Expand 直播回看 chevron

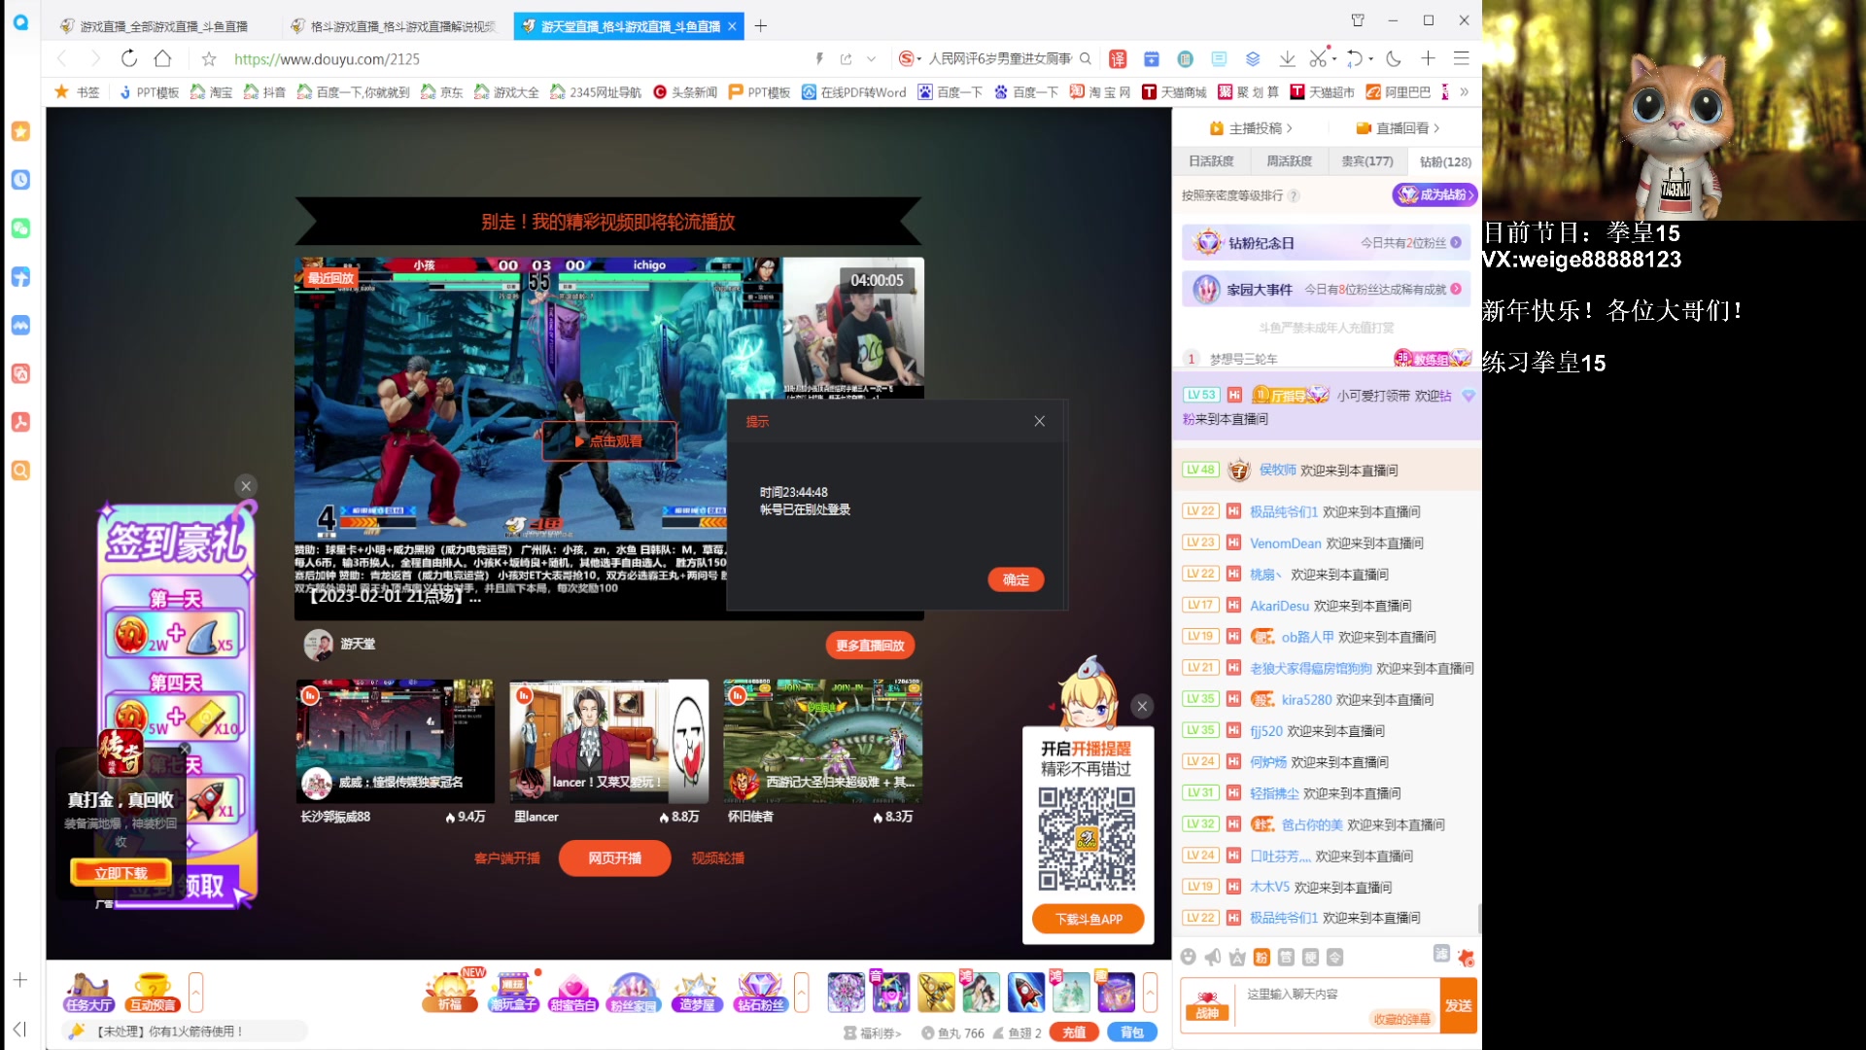(x=1436, y=128)
